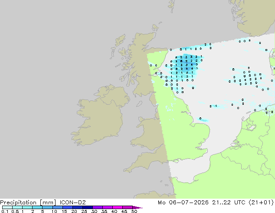Click the "Mo 06-07-2026" date text
The image size is (275, 213).
pos(183,203)
